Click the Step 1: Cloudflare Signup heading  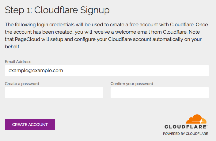pyautogui.click(x=57, y=10)
